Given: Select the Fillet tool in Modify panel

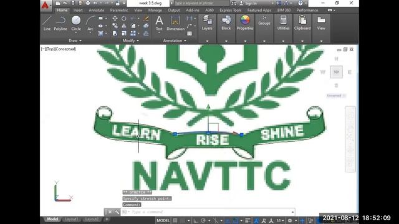Looking at the screenshot, I should [133, 26].
